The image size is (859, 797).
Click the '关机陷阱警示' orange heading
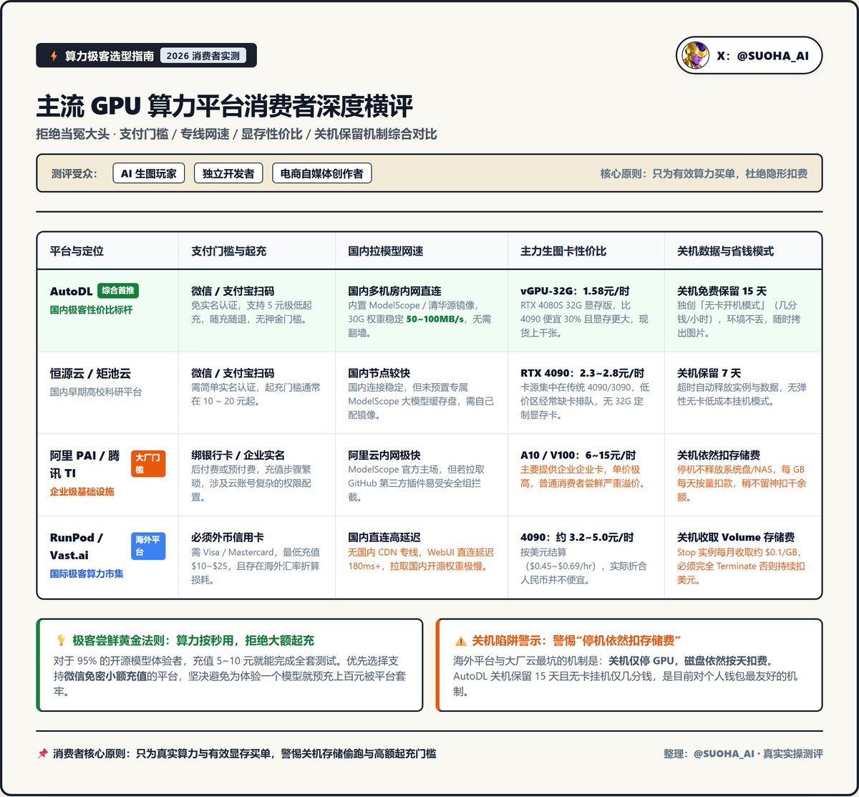click(576, 640)
